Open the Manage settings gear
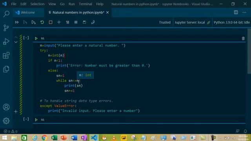251x141 pixels. pos(6,121)
